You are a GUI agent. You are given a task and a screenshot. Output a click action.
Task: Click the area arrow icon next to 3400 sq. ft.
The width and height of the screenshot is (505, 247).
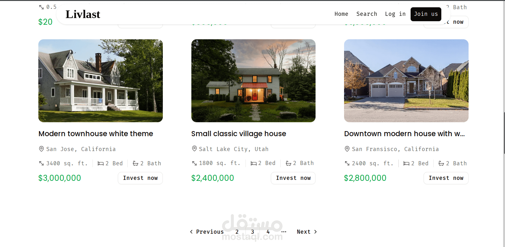point(42,163)
